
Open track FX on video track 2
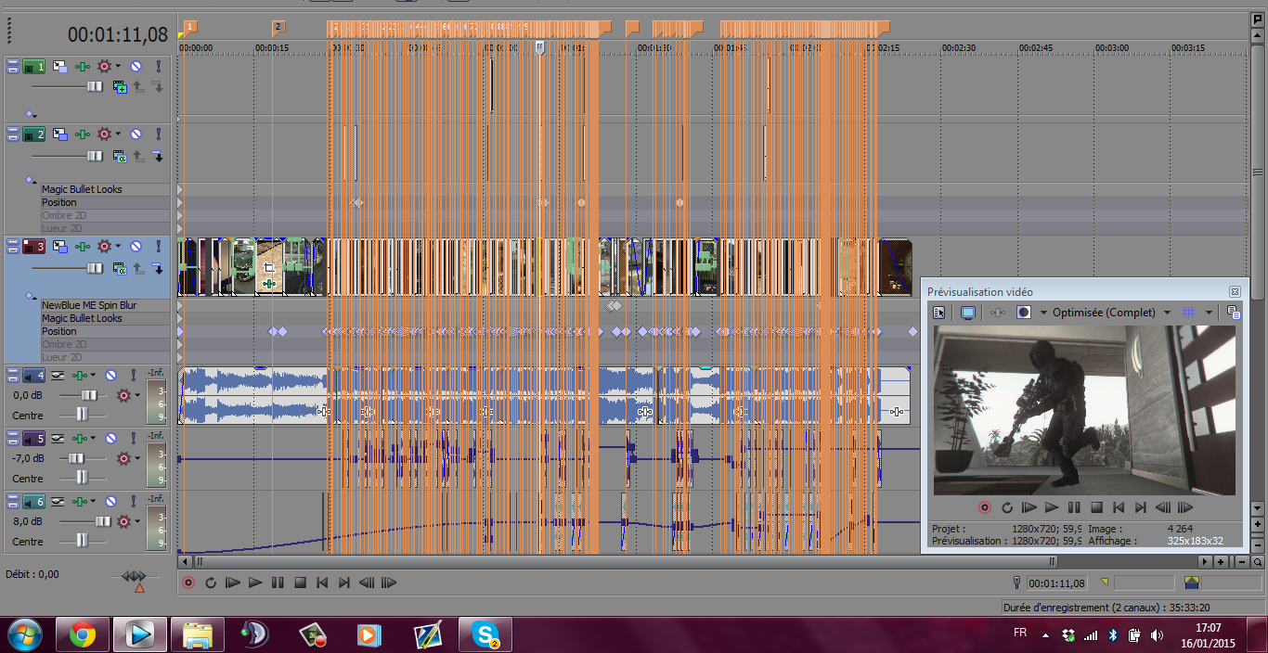[84, 134]
